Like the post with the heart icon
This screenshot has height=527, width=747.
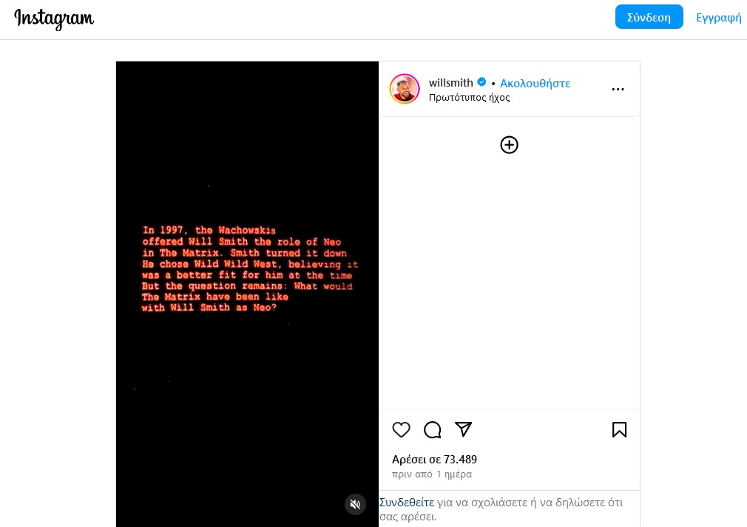coord(401,430)
